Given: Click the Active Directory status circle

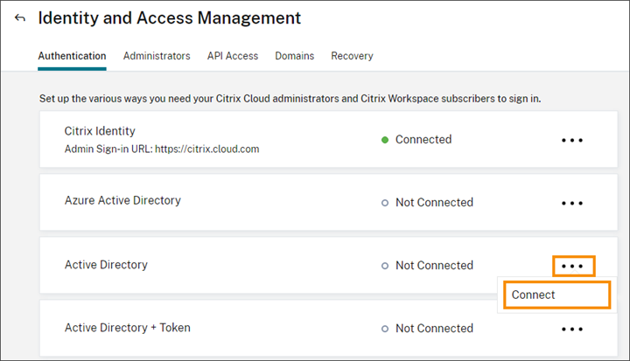Looking at the screenshot, I should 385,266.
